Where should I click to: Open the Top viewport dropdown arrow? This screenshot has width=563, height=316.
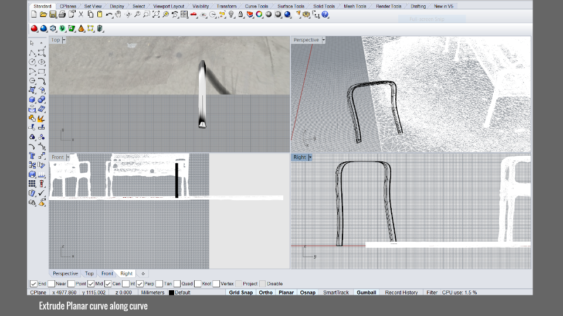[64, 40]
